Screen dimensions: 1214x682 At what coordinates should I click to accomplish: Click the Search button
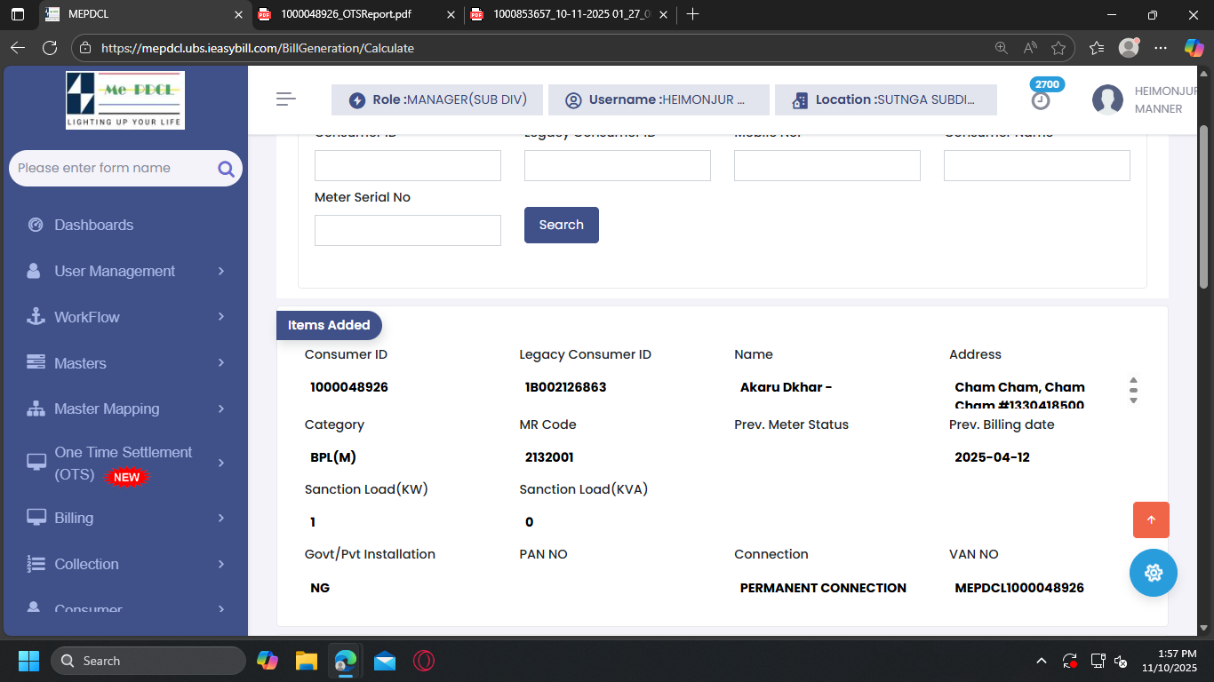(x=561, y=225)
